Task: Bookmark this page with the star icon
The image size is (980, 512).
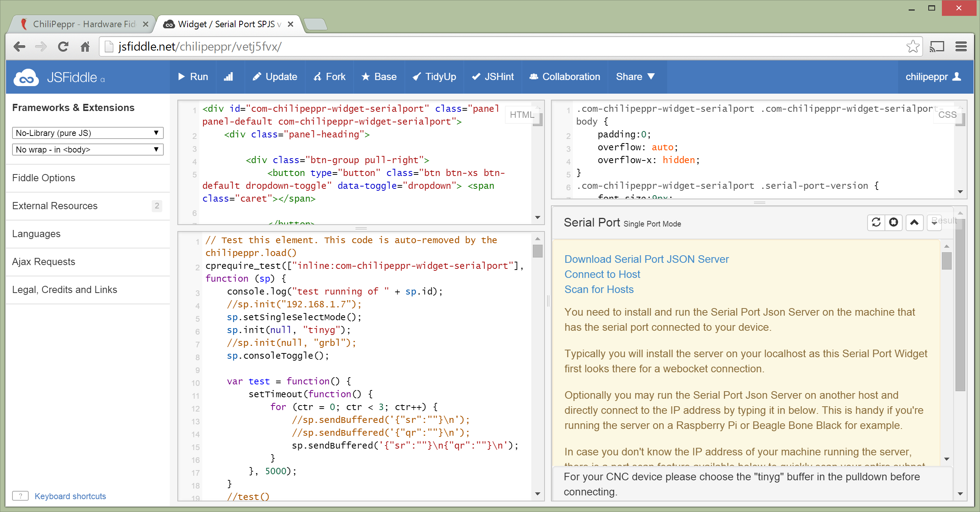Action: [x=912, y=47]
